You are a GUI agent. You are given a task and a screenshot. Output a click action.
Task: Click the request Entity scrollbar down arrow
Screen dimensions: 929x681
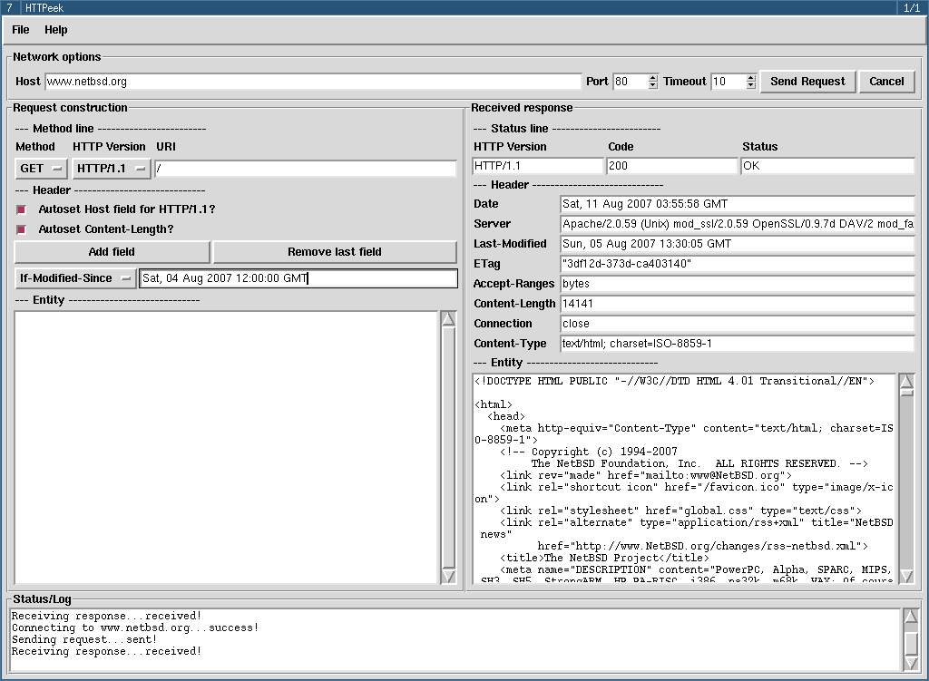pyautogui.click(x=448, y=576)
